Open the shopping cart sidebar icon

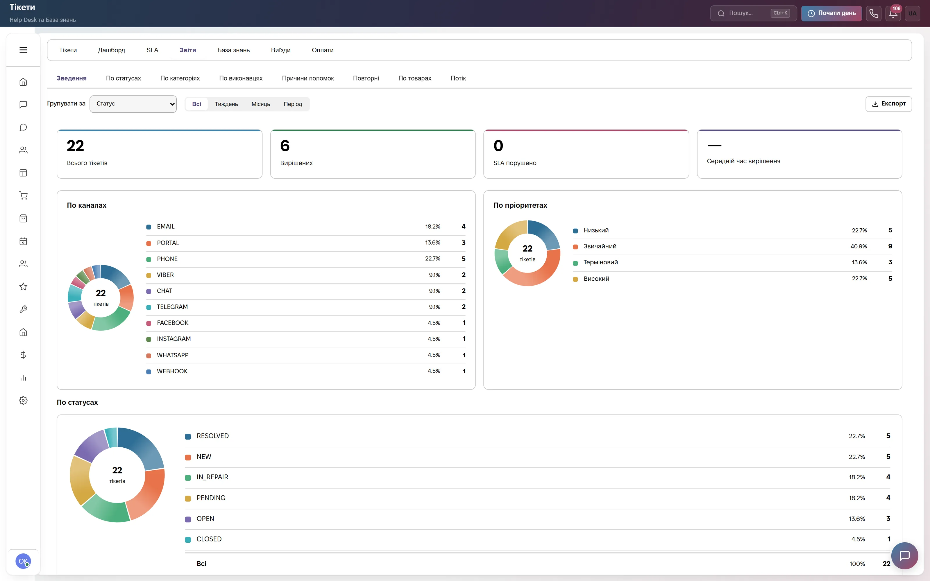click(x=23, y=196)
